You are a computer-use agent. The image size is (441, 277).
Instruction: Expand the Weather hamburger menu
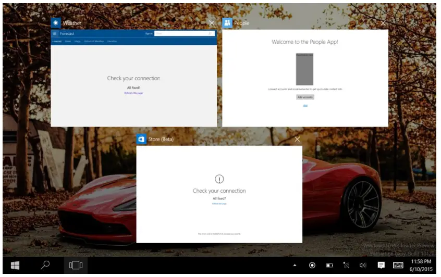pyautogui.click(x=54, y=33)
